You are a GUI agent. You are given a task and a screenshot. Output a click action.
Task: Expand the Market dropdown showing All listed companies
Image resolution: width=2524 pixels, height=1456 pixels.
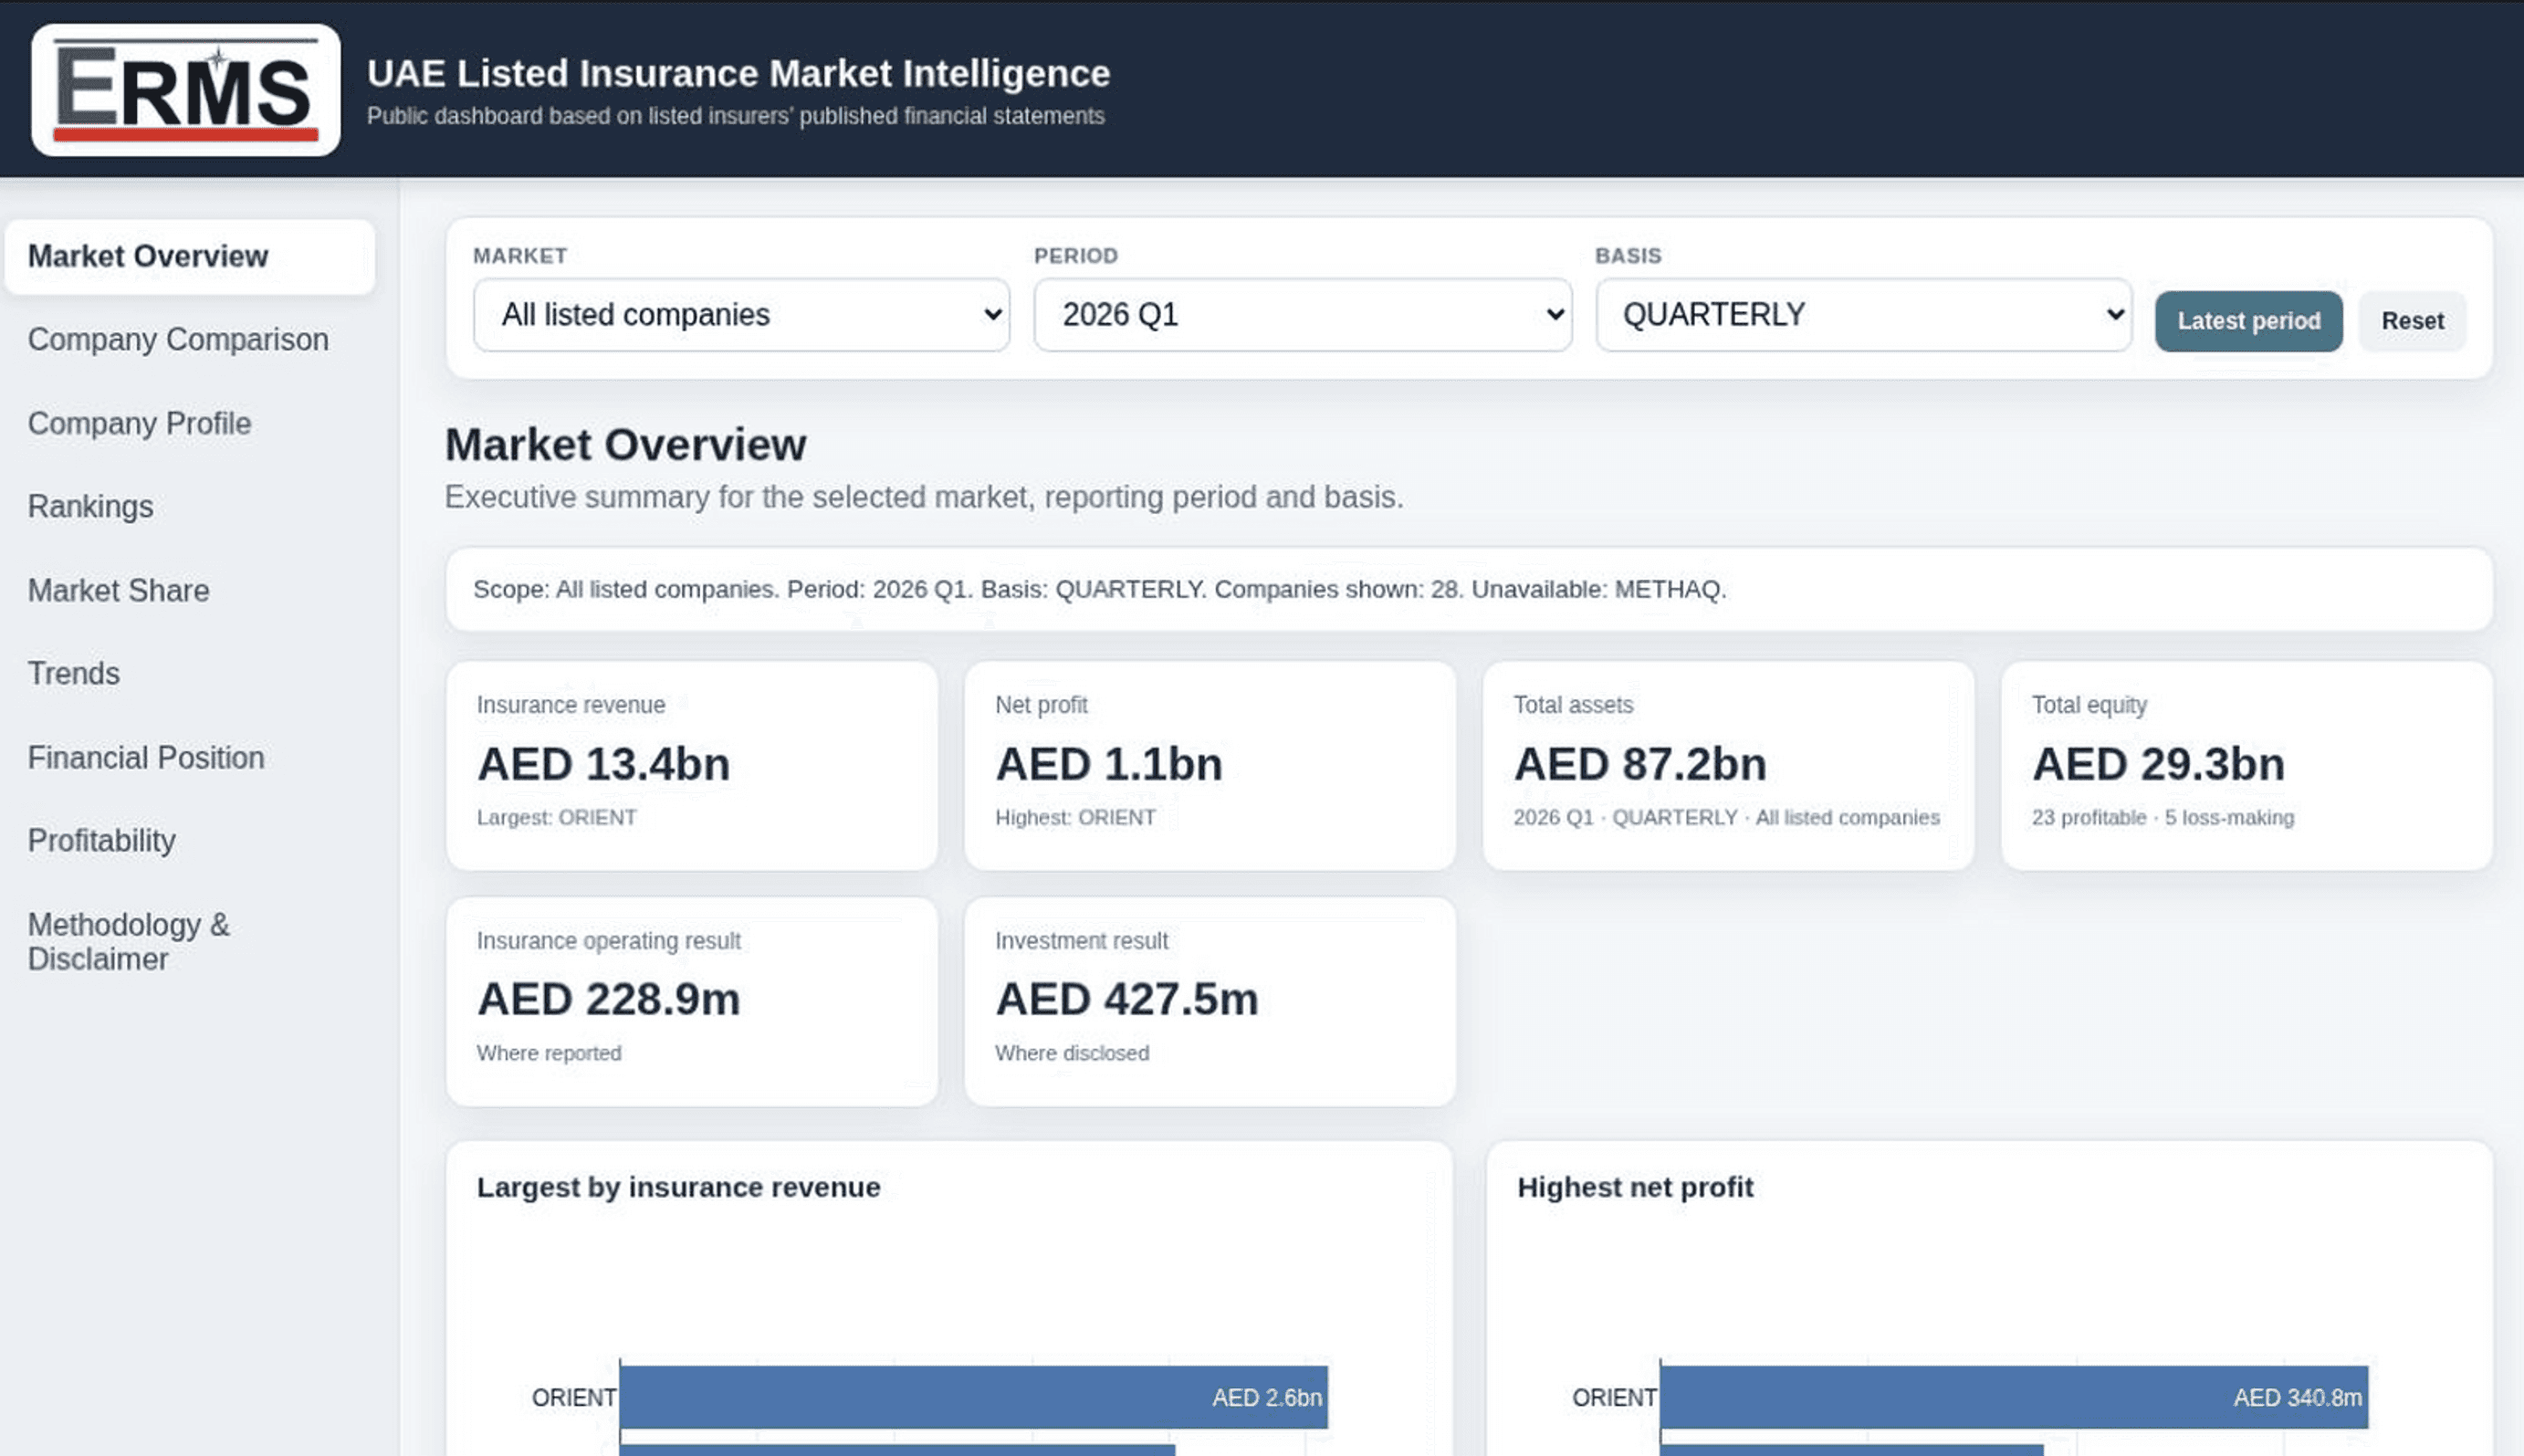point(741,315)
